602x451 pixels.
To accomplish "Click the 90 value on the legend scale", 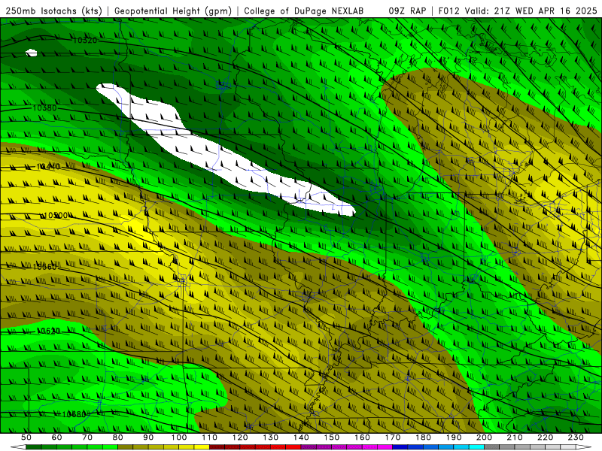I will pos(148,437).
